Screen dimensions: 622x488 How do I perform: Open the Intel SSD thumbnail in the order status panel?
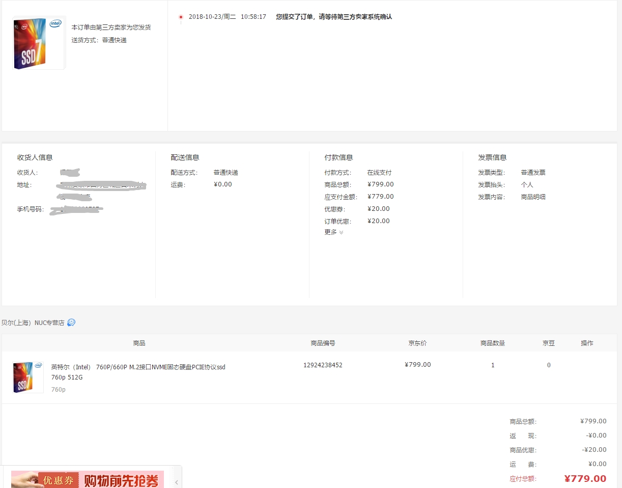tap(39, 44)
